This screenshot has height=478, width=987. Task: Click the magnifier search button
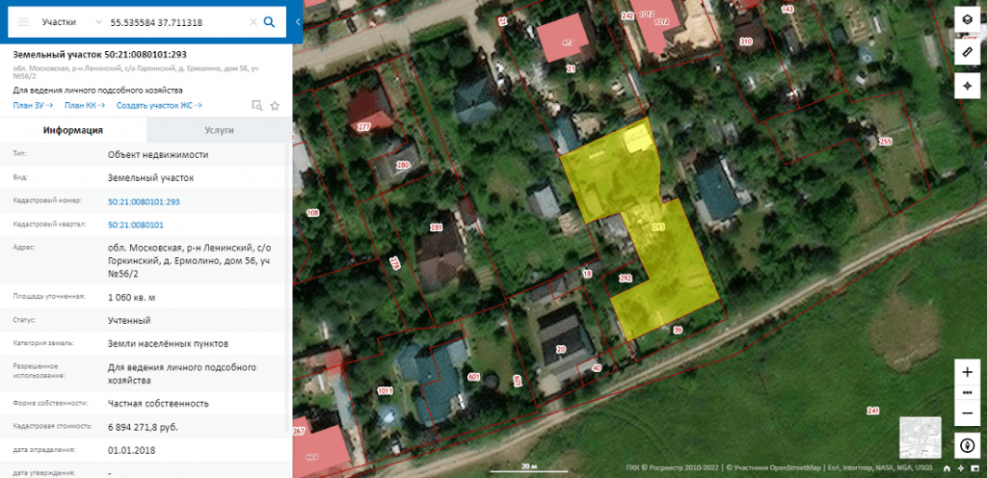click(x=269, y=21)
